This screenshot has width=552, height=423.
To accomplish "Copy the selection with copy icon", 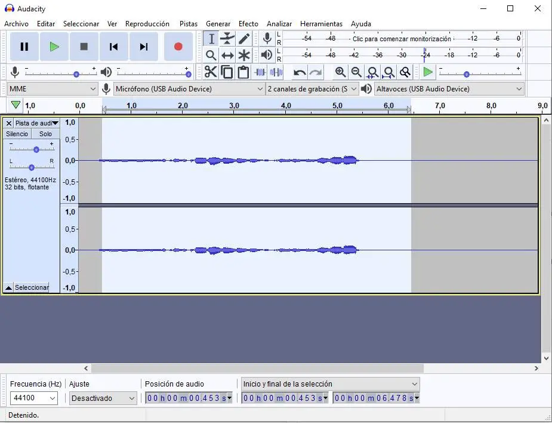I will pos(227,72).
